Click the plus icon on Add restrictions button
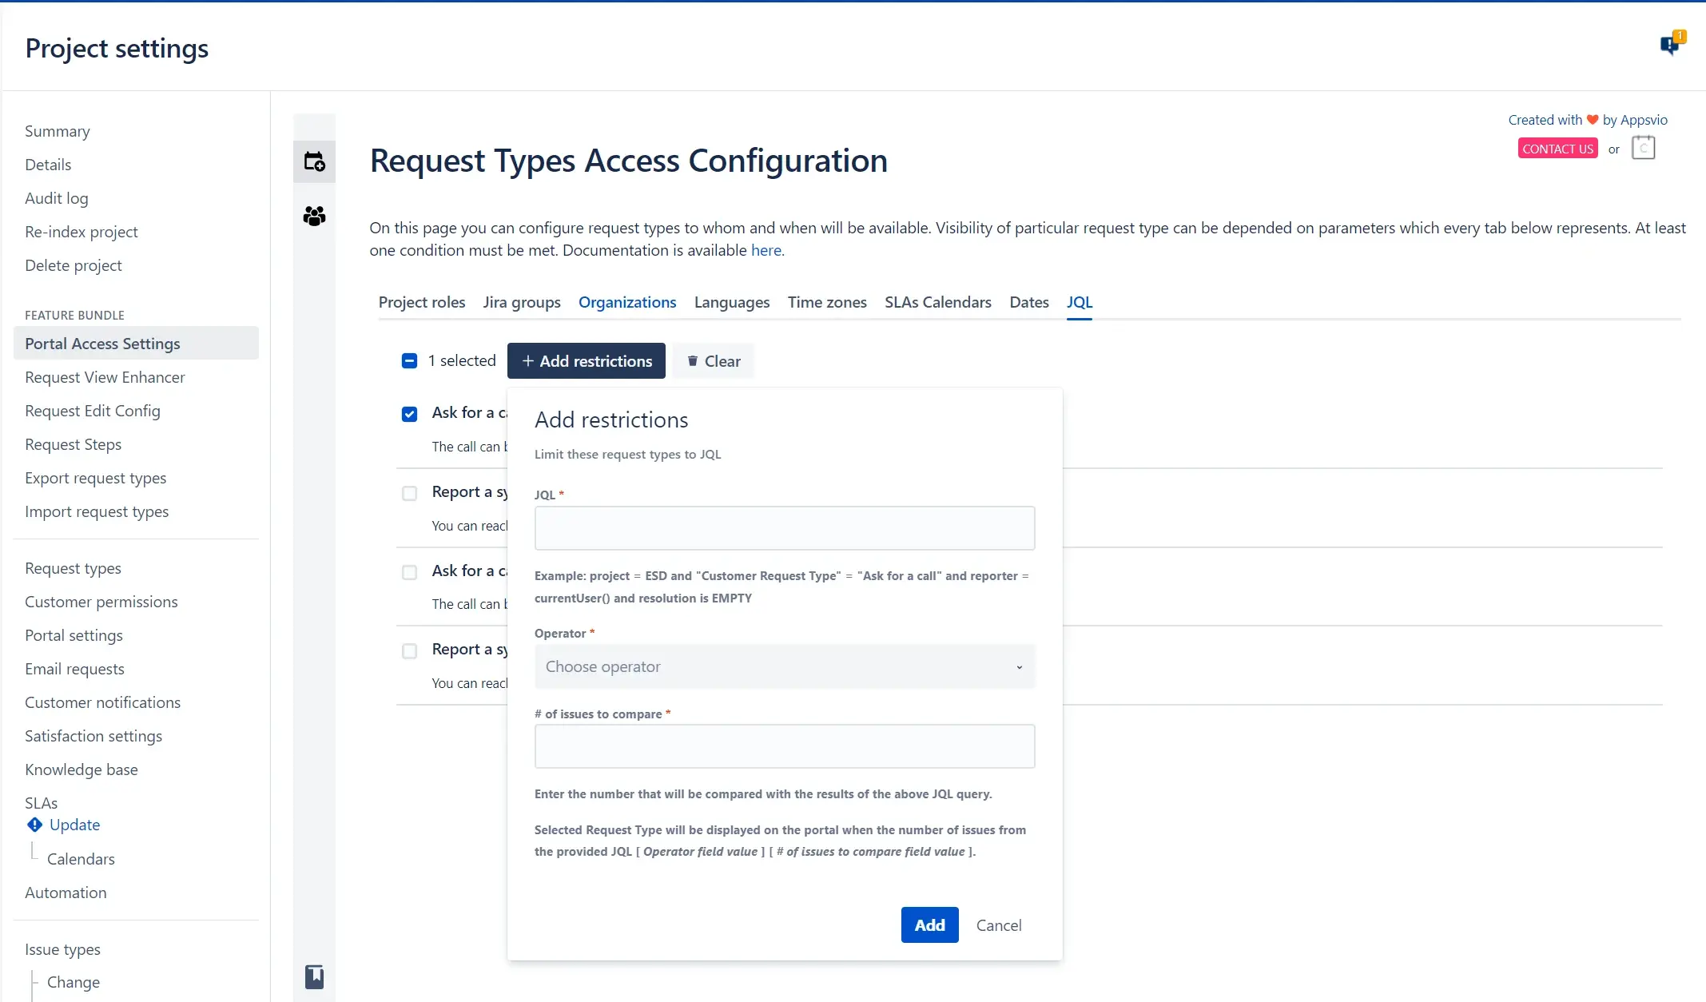 coord(527,360)
